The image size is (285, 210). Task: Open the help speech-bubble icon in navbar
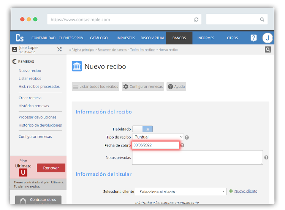253,38
